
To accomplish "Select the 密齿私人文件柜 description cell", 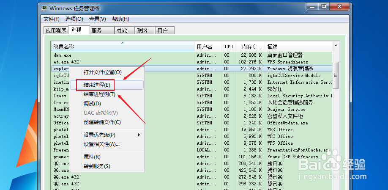I will (285, 116).
